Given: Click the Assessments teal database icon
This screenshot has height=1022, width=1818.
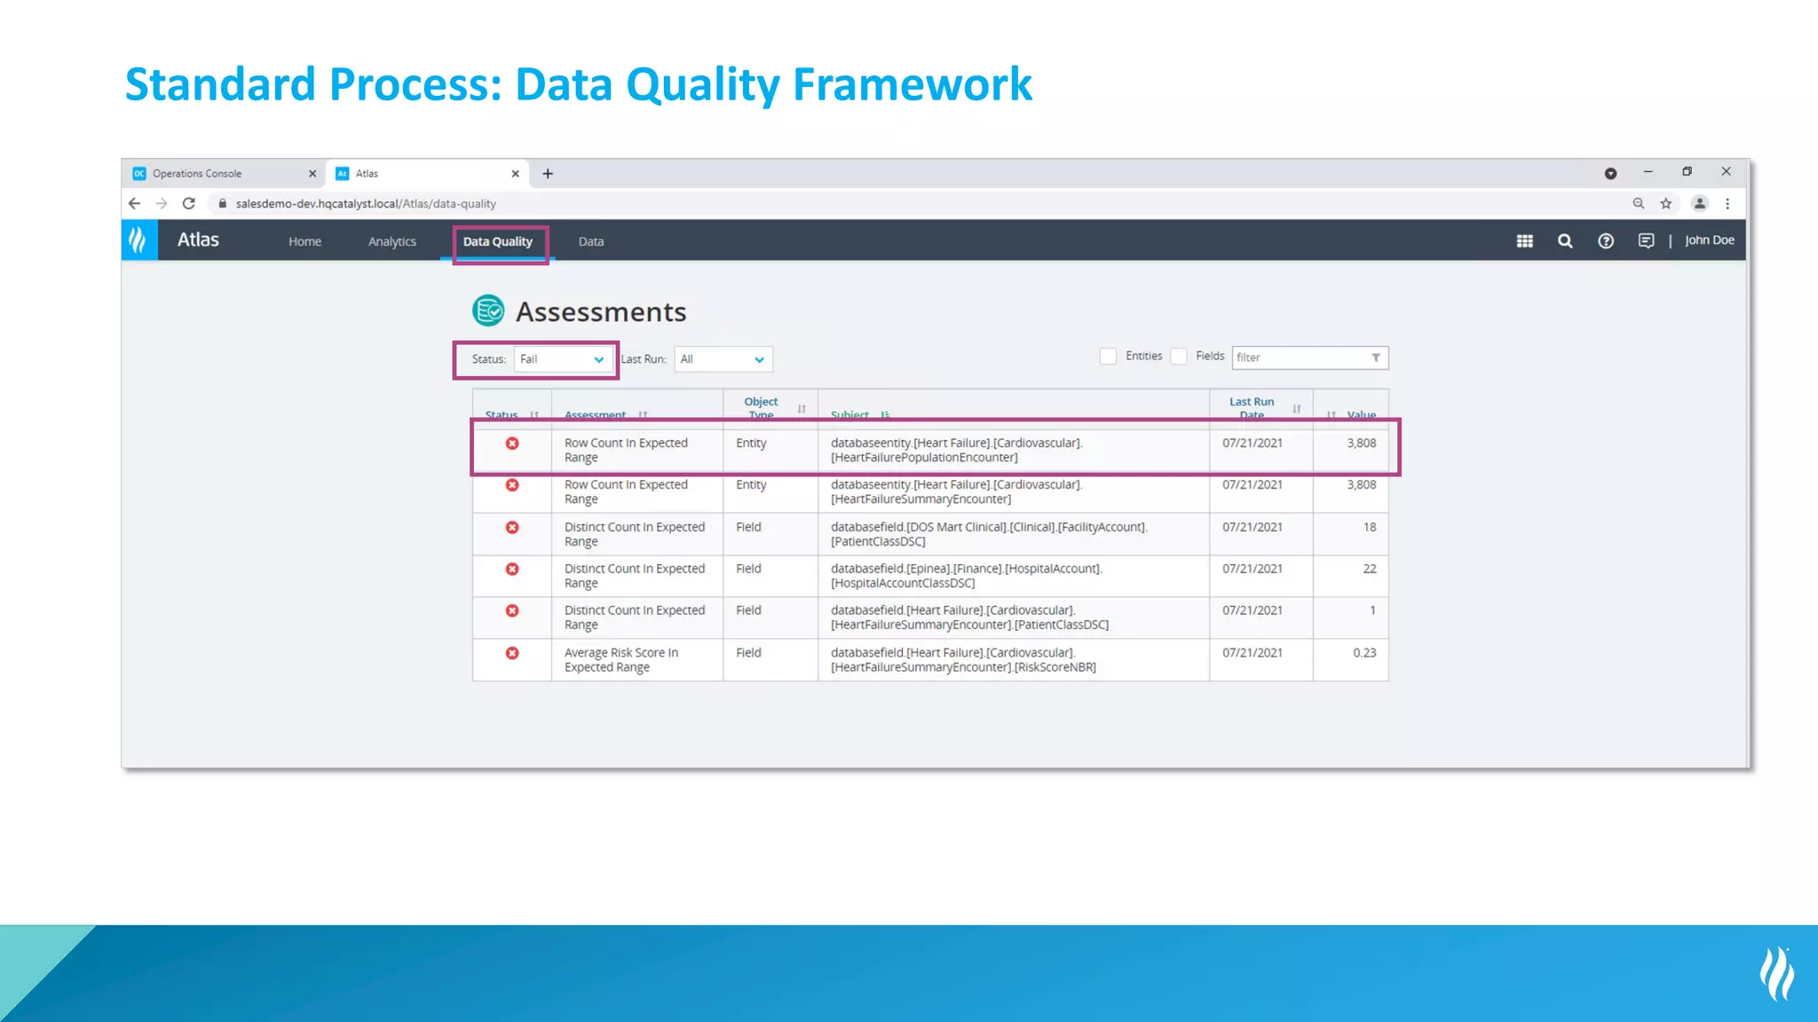Looking at the screenshot, I should 488,311.
